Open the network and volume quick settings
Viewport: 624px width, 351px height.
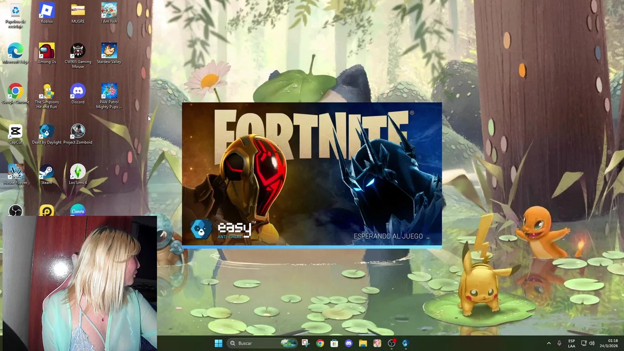(587, 343)
